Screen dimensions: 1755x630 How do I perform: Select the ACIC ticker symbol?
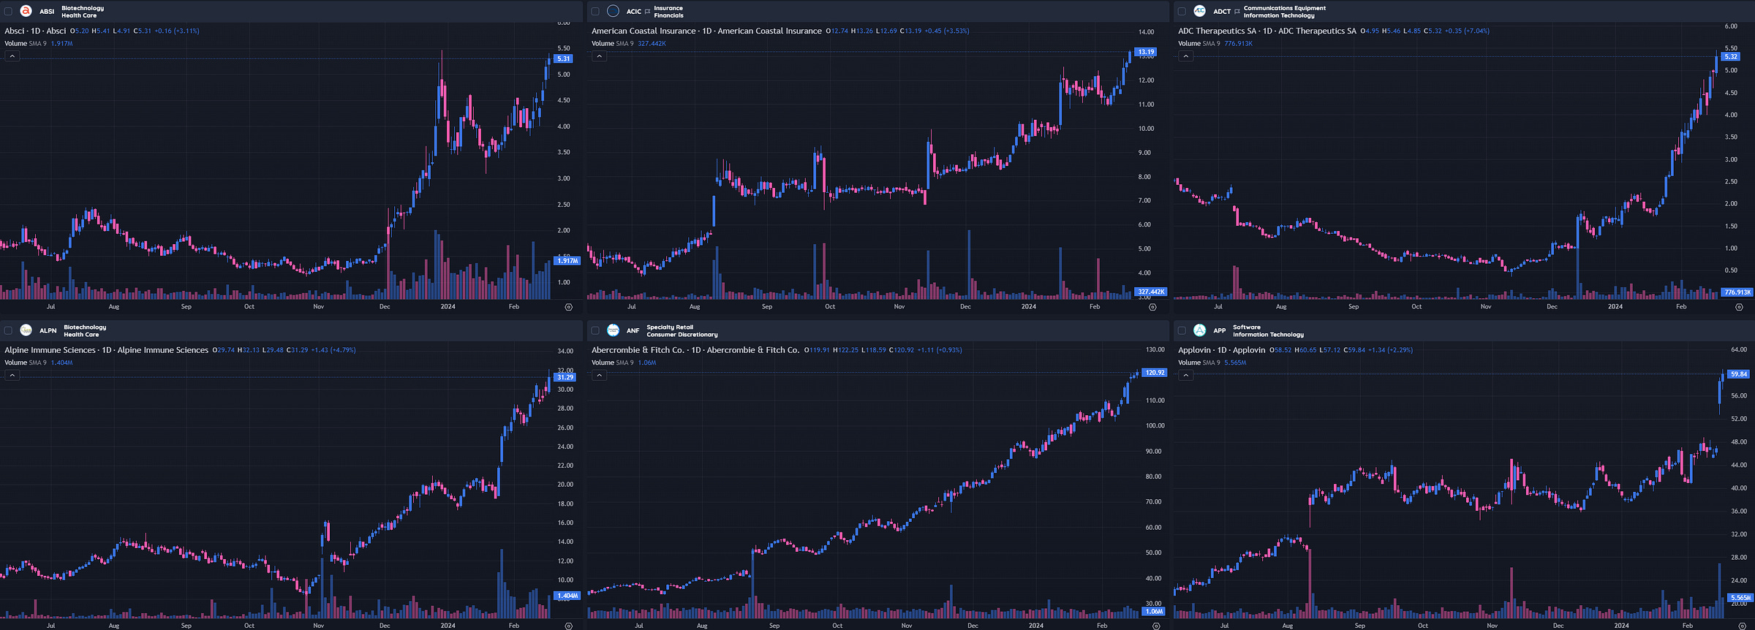pos(634,12)
